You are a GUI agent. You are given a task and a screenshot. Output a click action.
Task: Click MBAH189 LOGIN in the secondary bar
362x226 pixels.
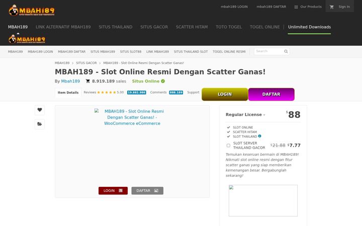pos(40,52)
